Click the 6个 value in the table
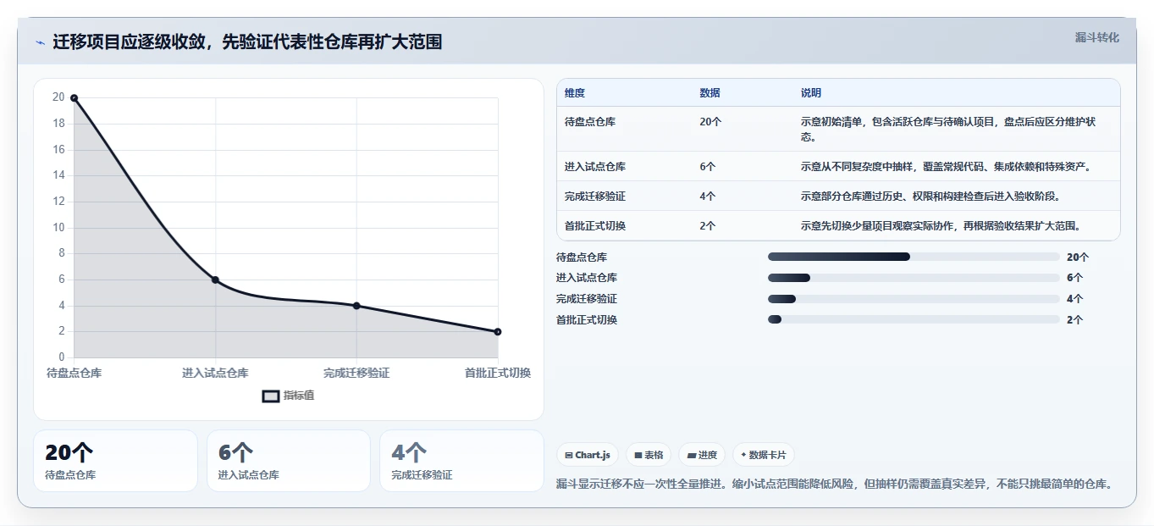This screenshot has height=526, width=1154. point(708,167)
